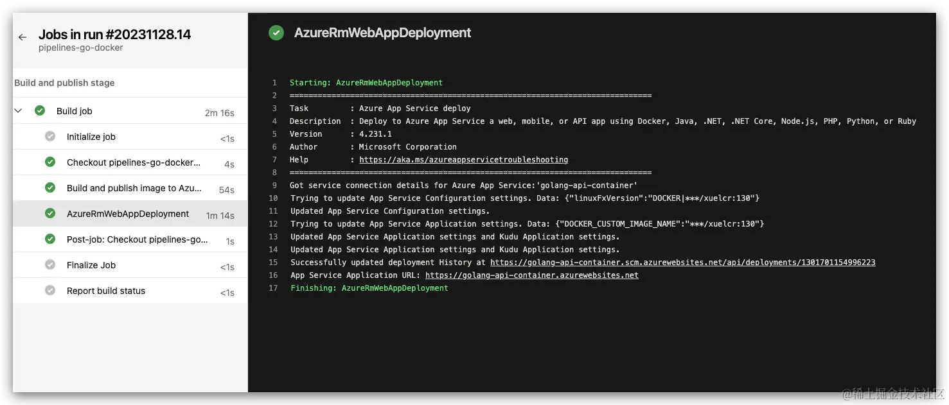This screenshot has height=405, width=949.
Task: Select the Initialize job step
Action: pos(130,137)
